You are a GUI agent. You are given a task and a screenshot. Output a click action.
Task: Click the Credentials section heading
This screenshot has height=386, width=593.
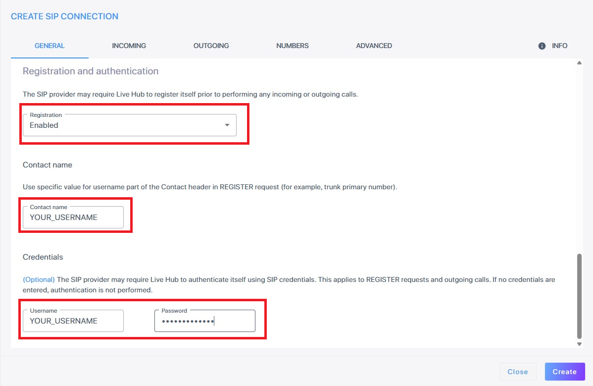43,257
